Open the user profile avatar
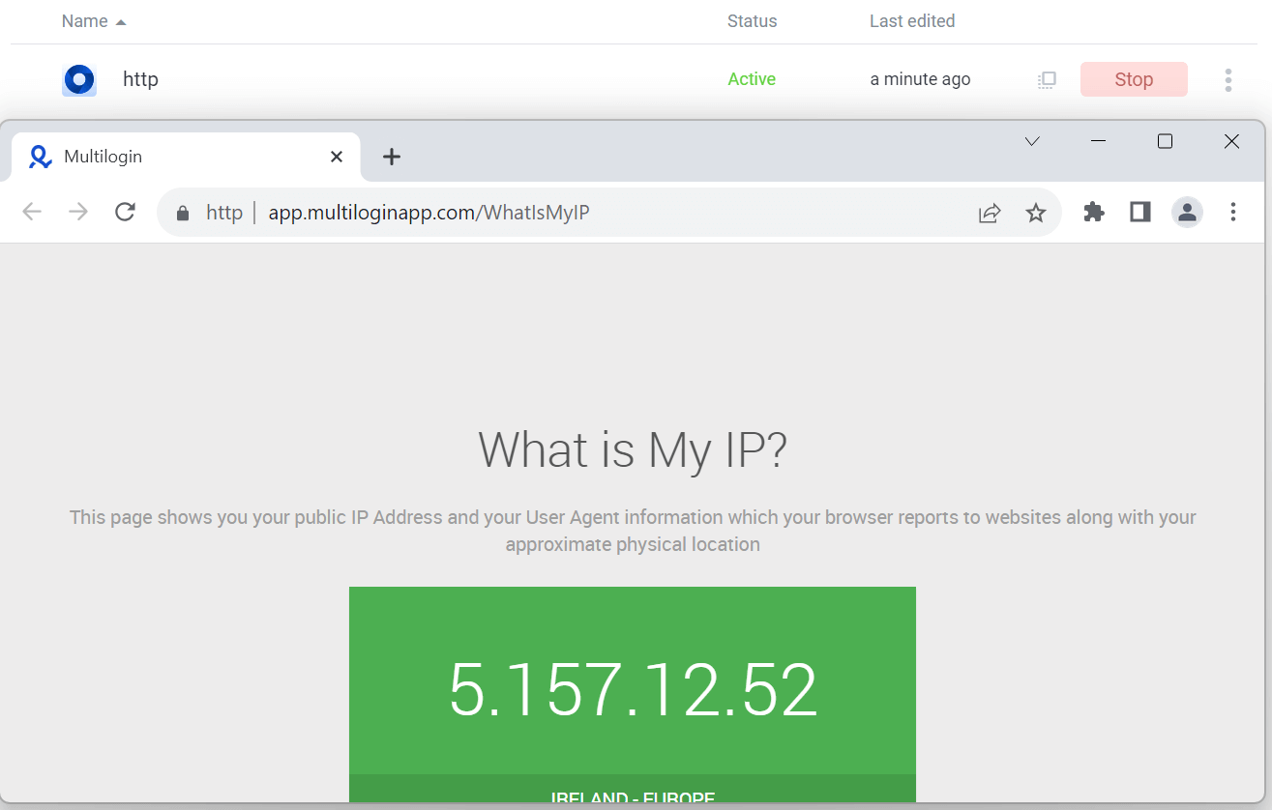The height and width of the screenshot is (810, 1272). [x=1187, y=212]
